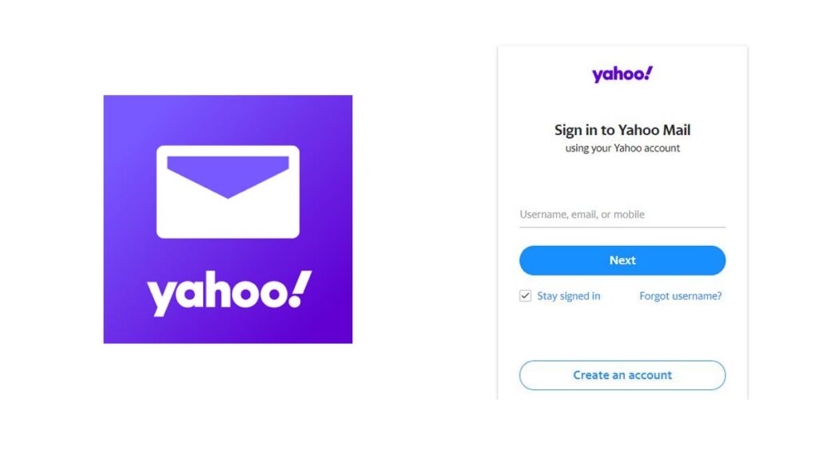Click the blue Next button
Viewport: 823px width, 462px height.
[622, 261]
